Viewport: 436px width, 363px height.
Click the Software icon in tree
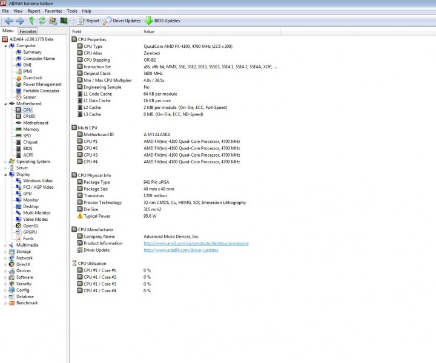click(x=12, y=277)
